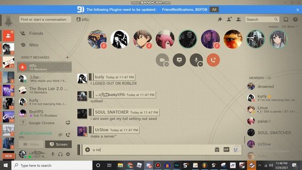Select SOUL SNATCHER in the members list
The width and height of the screenshot is (302, 170).
coord(272,133)
